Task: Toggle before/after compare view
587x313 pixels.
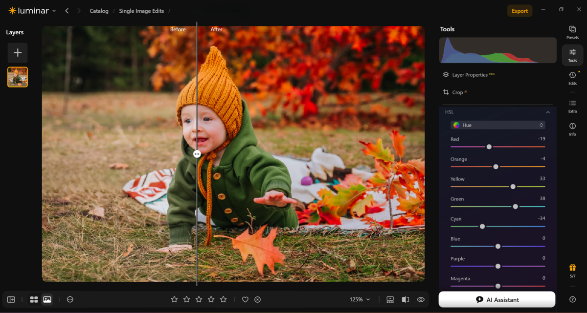Action: 406,299
